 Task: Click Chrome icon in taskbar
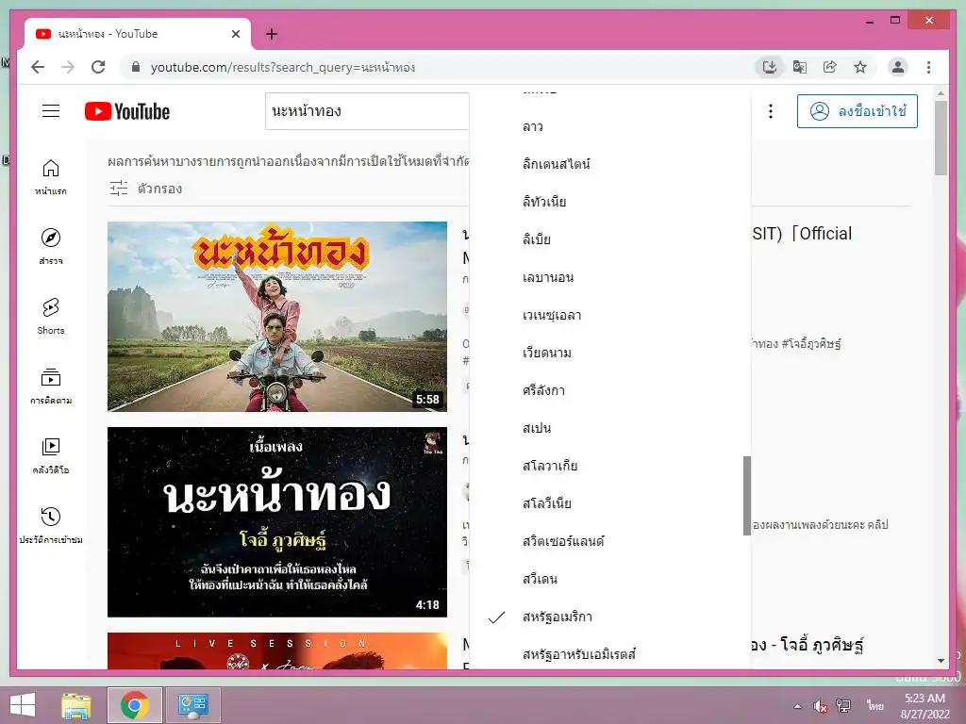[x=135, y=705]
